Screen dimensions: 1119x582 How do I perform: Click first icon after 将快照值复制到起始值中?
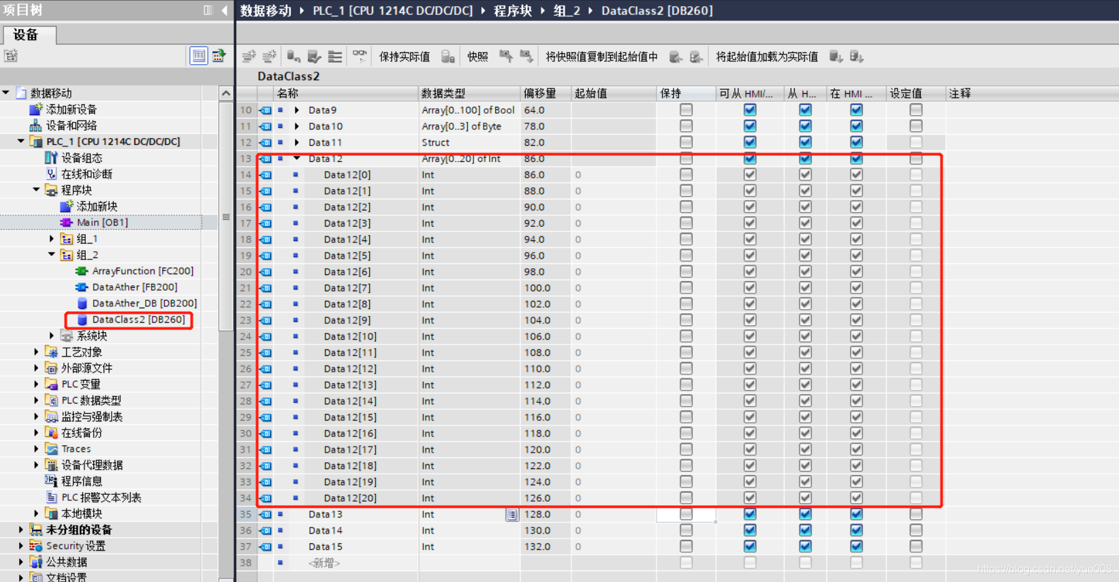[676, 56]
